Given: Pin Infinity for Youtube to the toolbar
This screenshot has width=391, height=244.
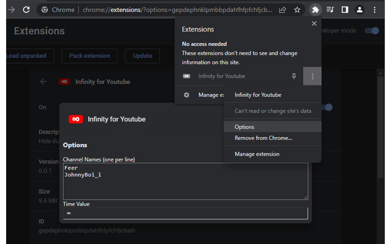Looking at the screenshot, I should click(294, 76).
